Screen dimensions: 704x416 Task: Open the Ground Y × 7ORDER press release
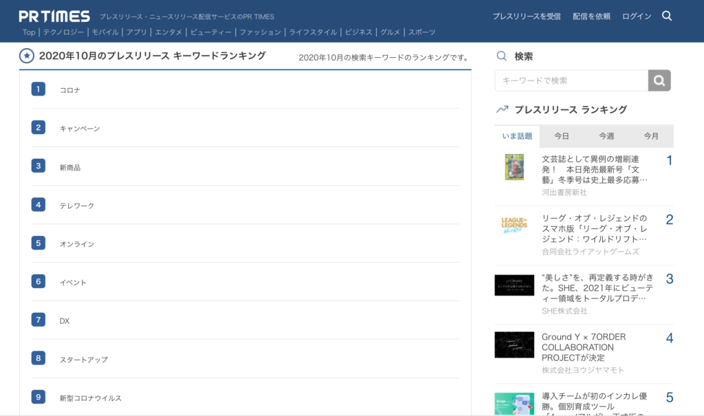point(584,347)
